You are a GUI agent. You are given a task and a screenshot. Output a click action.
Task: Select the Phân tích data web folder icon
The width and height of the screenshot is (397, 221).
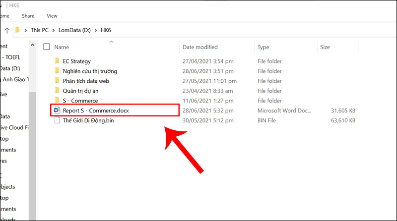pyautogui.click(x=57, y=81)
